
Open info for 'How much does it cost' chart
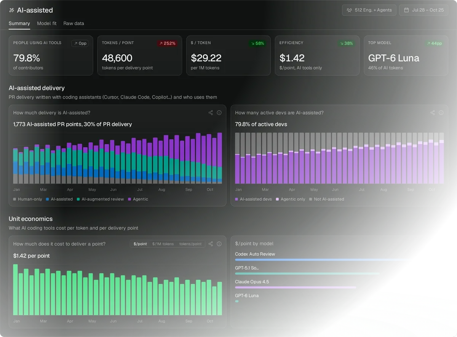pos(219,244)
